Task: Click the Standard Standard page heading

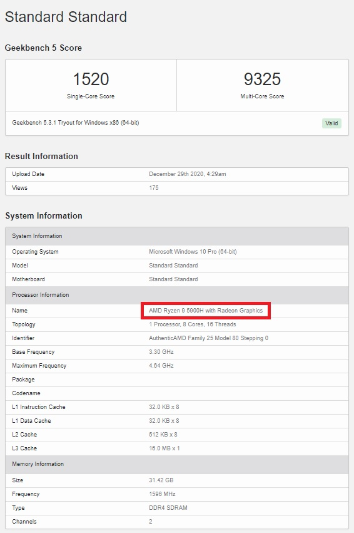Action: (66, 17)
